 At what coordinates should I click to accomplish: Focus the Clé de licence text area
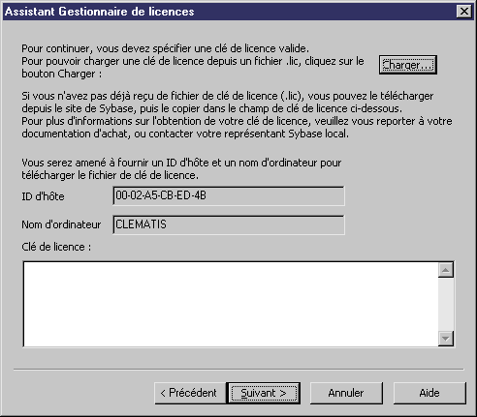(231, 304)
